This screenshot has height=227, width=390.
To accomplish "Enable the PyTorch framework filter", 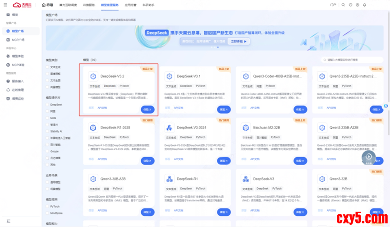I will pos(47,206).
